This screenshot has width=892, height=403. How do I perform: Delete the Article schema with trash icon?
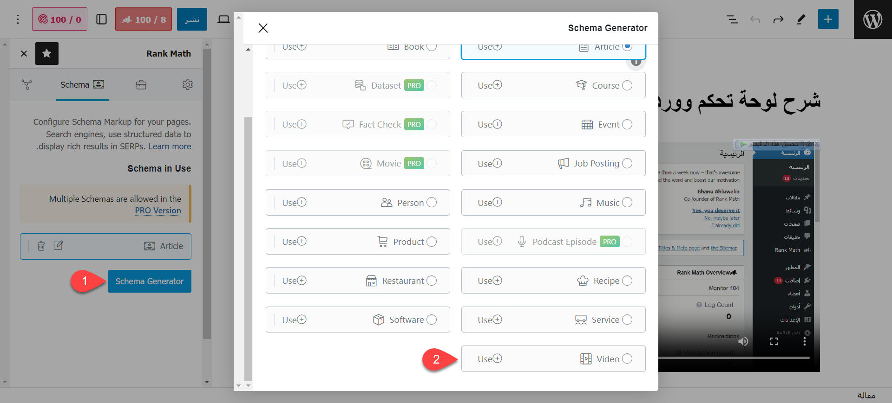41,246
